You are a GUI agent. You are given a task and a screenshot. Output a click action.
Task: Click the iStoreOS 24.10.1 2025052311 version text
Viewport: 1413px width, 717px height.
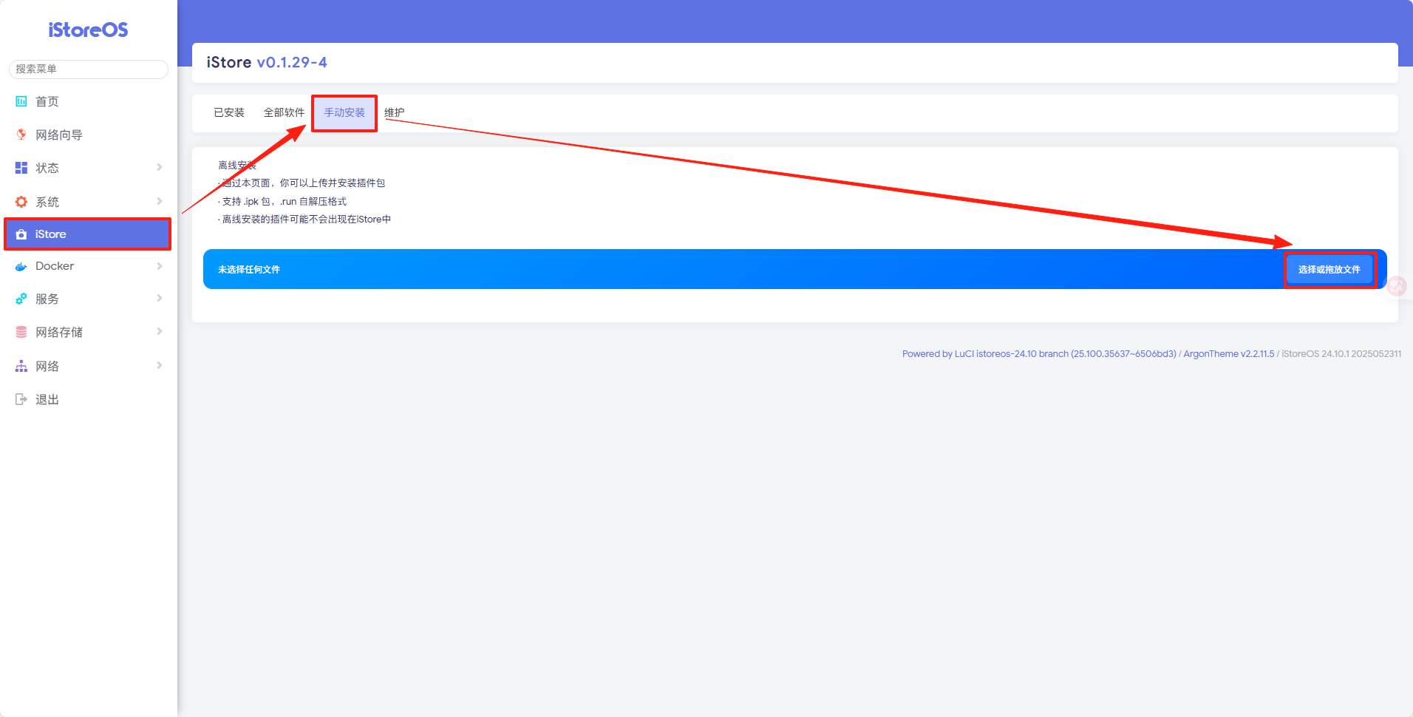click(1341, 354)
